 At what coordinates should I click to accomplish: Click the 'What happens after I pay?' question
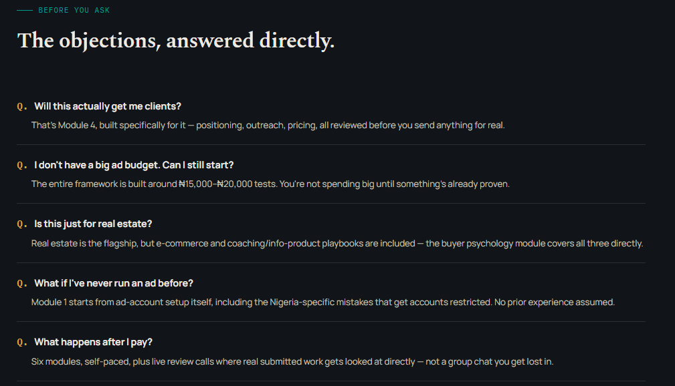click(x=94, y=342)
